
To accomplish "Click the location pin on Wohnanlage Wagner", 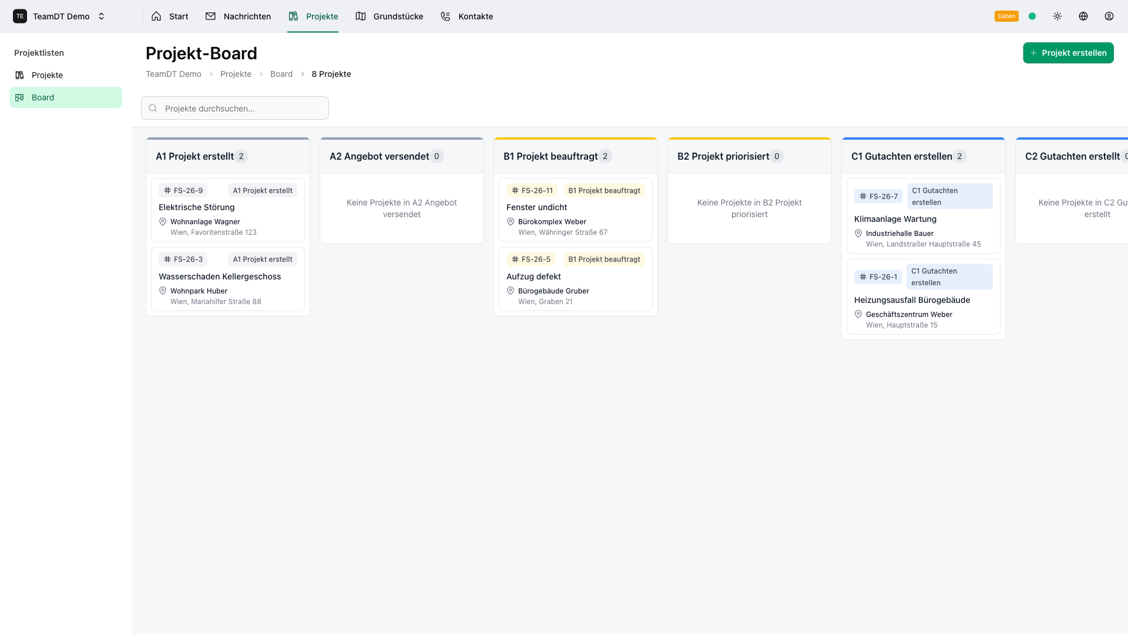I will pyautogui.click(x=163, y=221).
